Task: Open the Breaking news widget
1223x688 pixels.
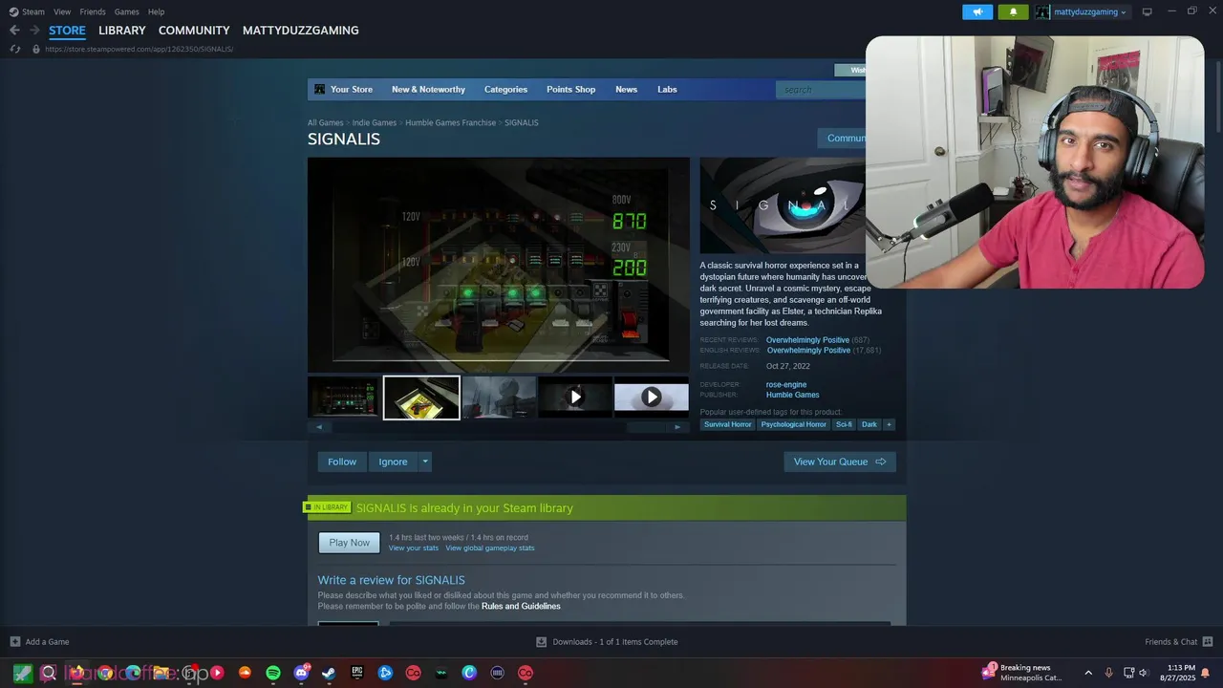Action: click(1021, 673)
